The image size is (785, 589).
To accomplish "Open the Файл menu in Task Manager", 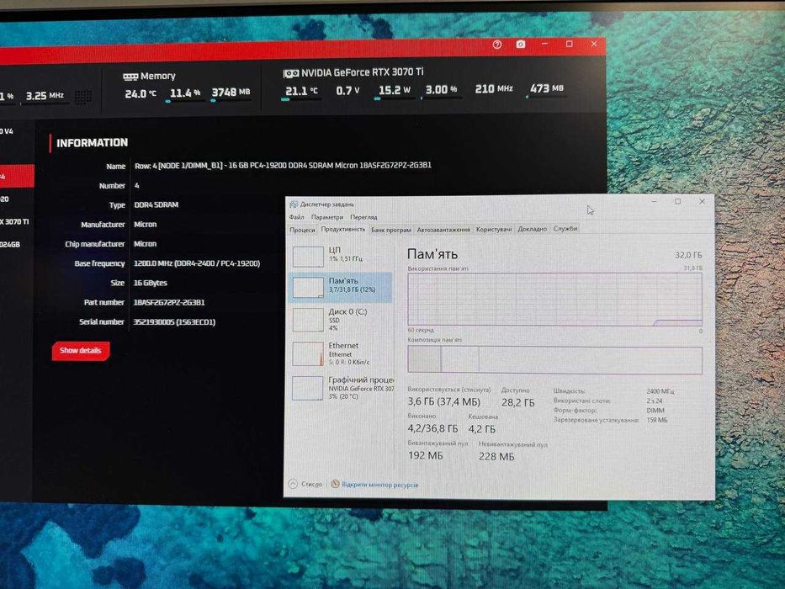I will tap(296, 217).
